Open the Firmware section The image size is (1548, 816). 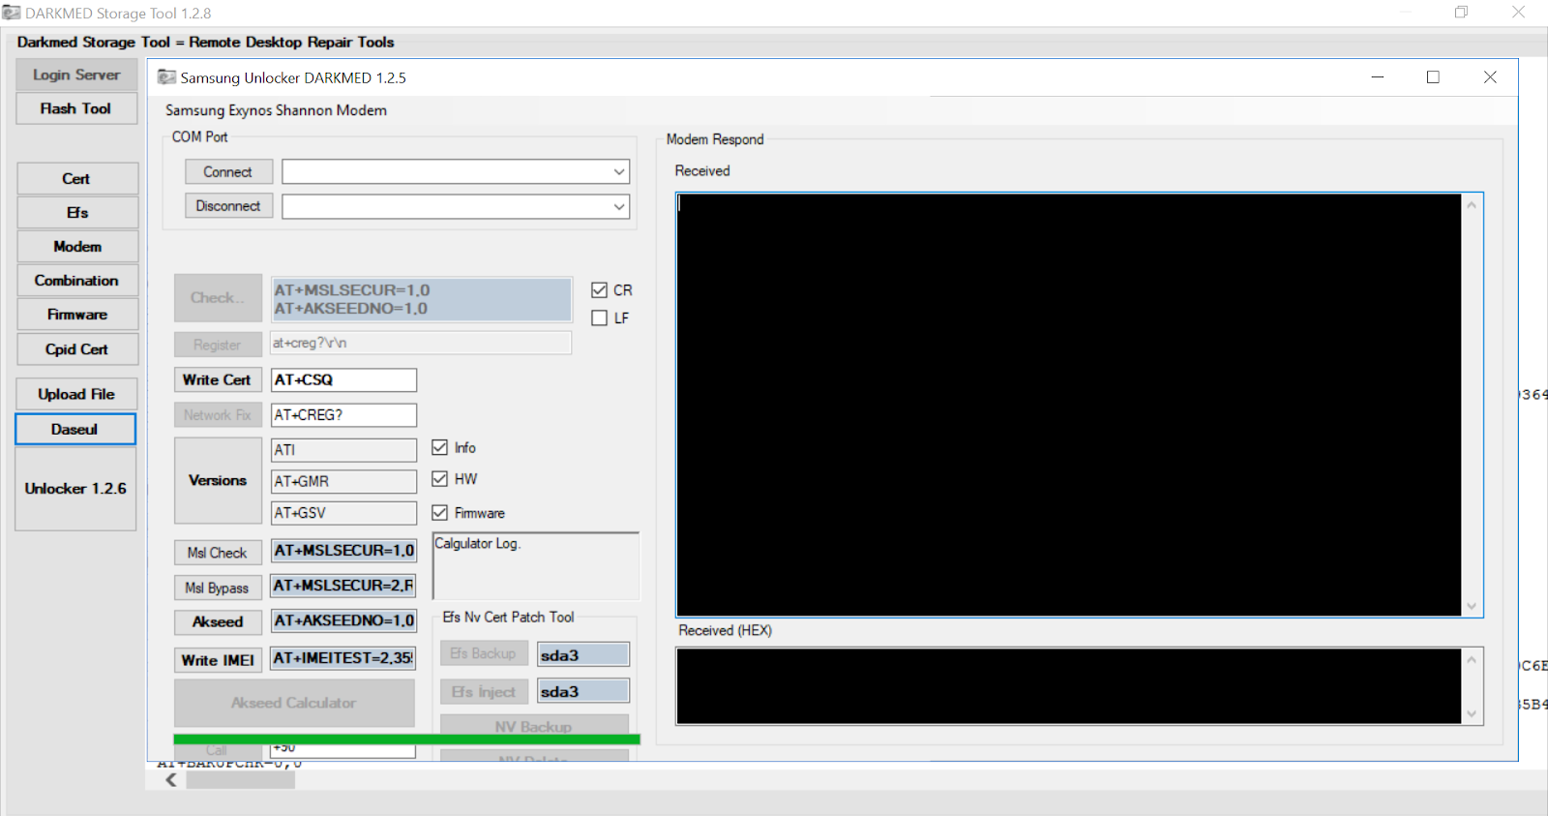tap(77, 315)
